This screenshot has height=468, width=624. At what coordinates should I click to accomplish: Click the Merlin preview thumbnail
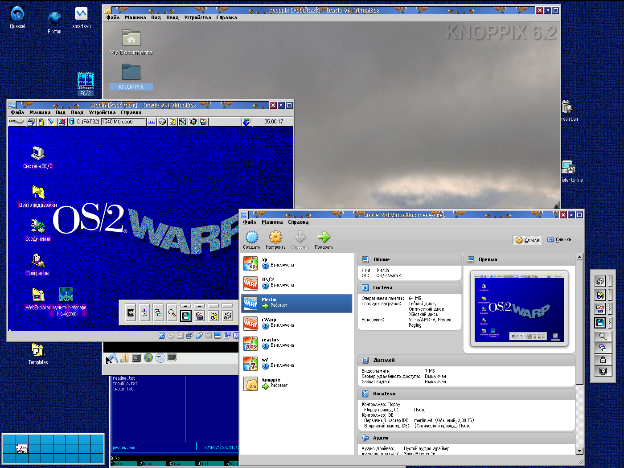(519, 308)
